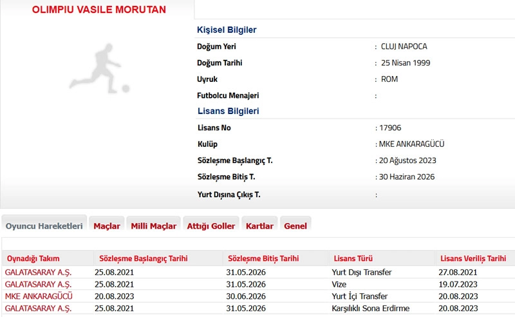Open the MKE Ankaragücü team link in table
The width and height of the screenshot is (515, 317).
pyautogui.click(x=39, y=296)
